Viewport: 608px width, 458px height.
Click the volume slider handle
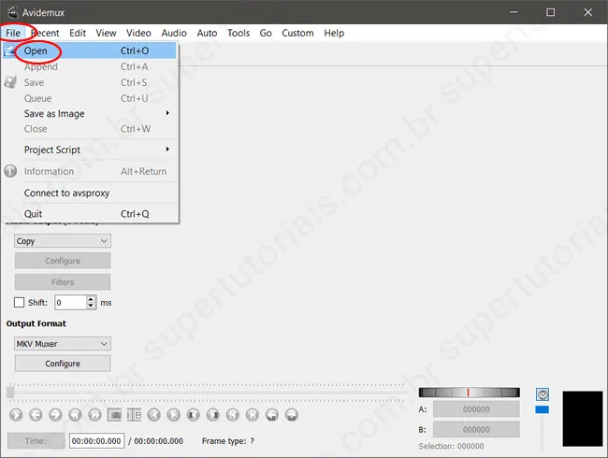[x=542, y=409]
